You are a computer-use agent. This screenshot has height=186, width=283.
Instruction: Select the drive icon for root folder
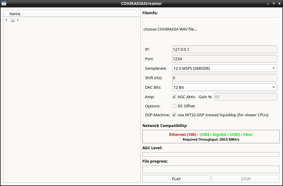pyautogui.click(x=12, y=20)
